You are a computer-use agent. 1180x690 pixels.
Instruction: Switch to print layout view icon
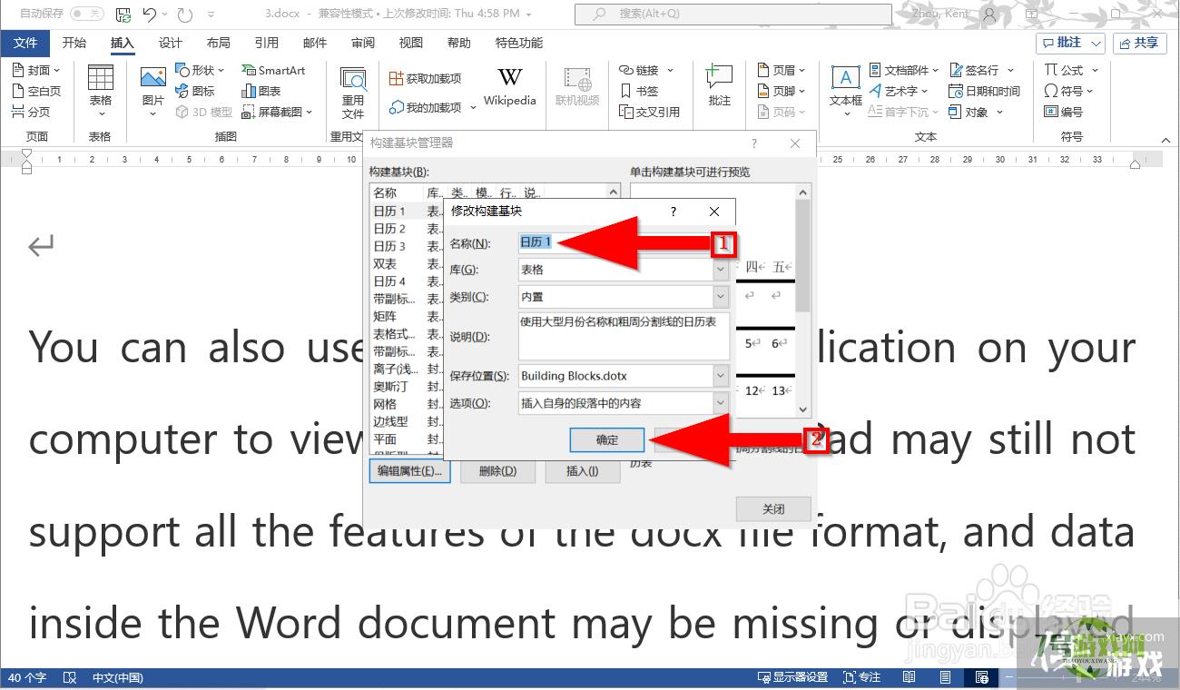click(946, 677)
